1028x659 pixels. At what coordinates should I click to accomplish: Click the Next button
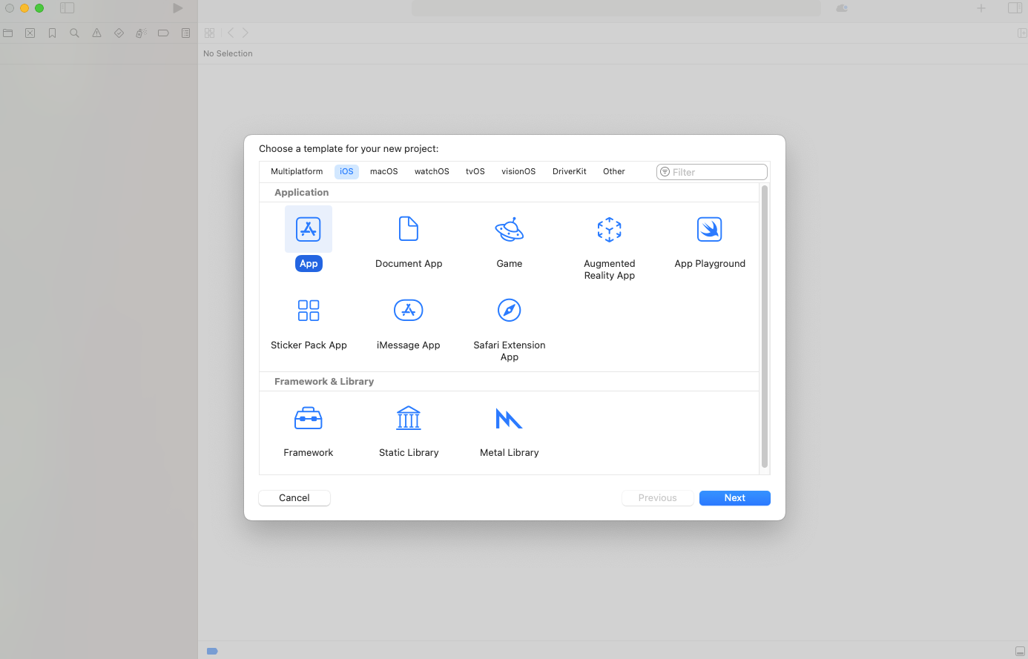tap(735, 498)
